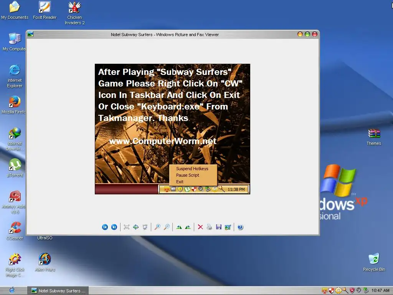Open Ammyy Admin v3.5 shortcut
Screen dimensions: 393x295
[x=14, y=202]
